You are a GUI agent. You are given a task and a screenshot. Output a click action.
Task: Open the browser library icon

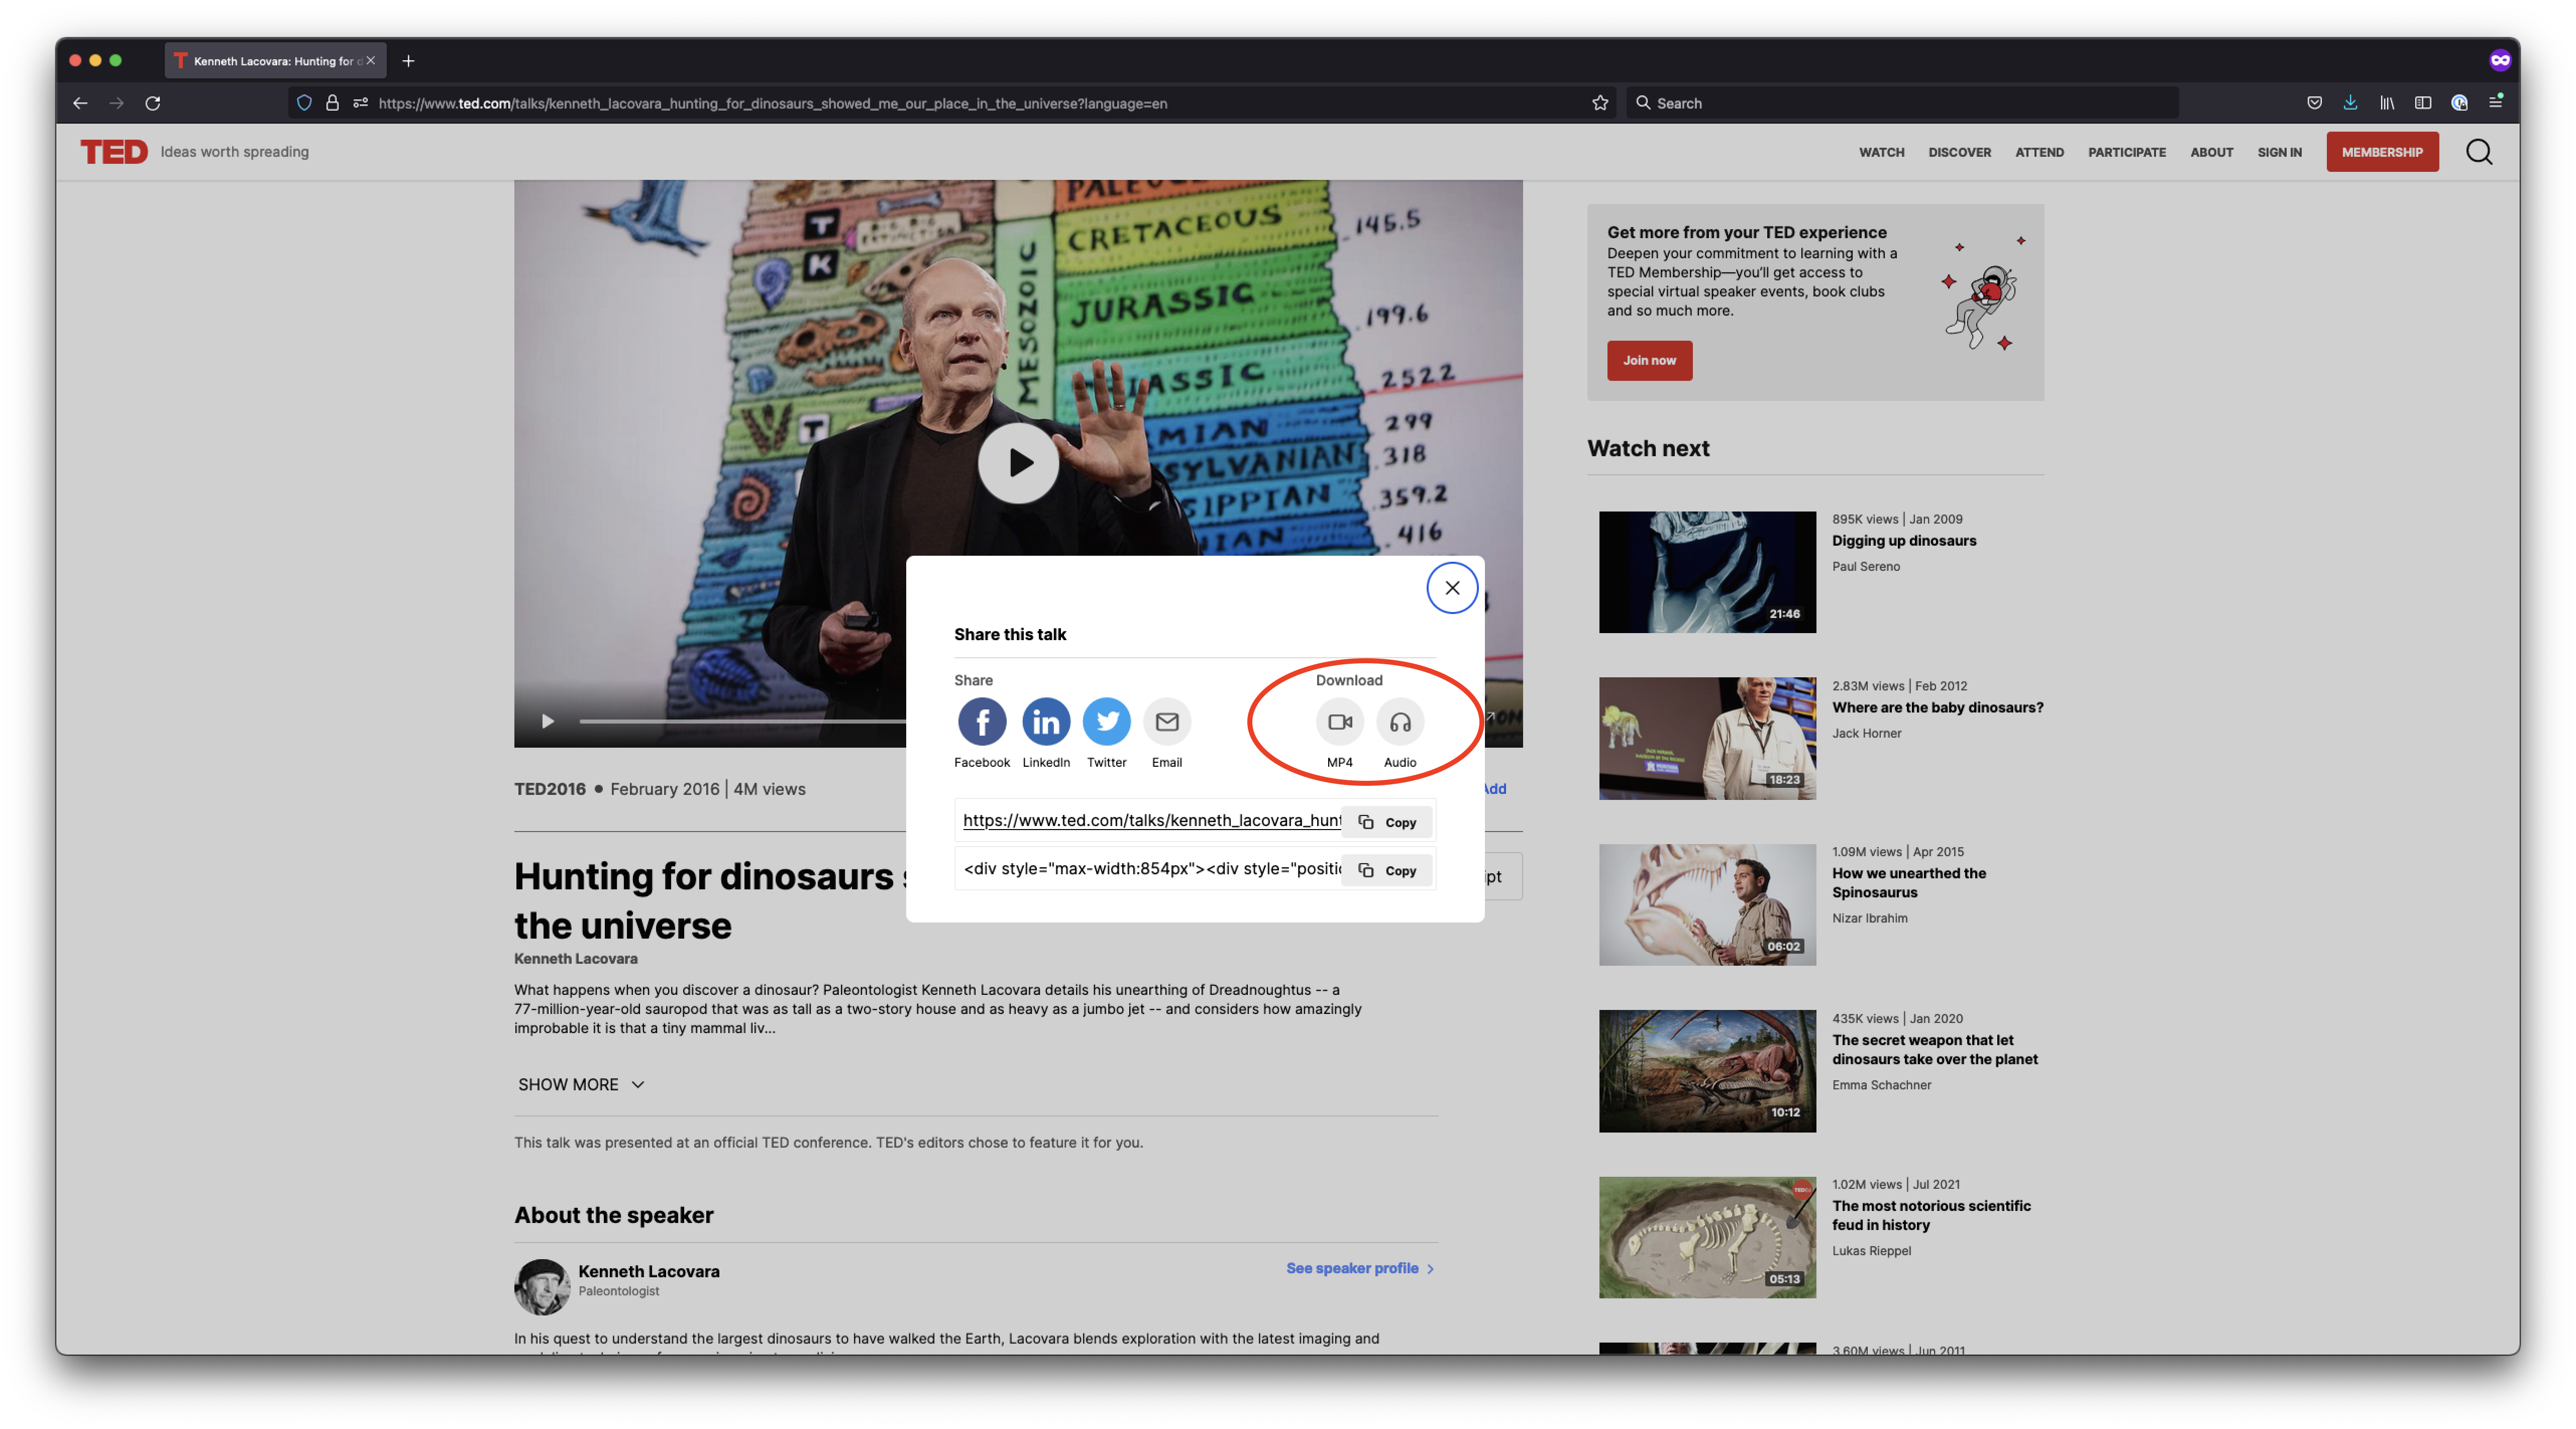coord(2387,103)
